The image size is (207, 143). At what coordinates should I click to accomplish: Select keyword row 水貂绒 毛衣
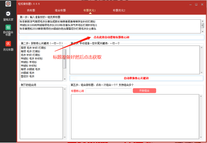[x=28, y=73]
